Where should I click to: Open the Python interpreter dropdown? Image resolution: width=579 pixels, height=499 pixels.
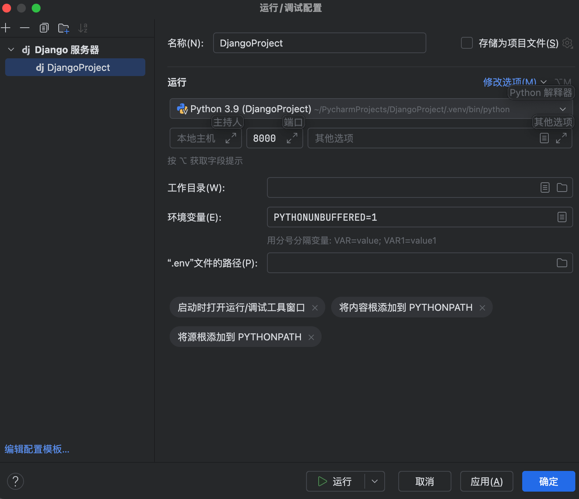[562, 109]
